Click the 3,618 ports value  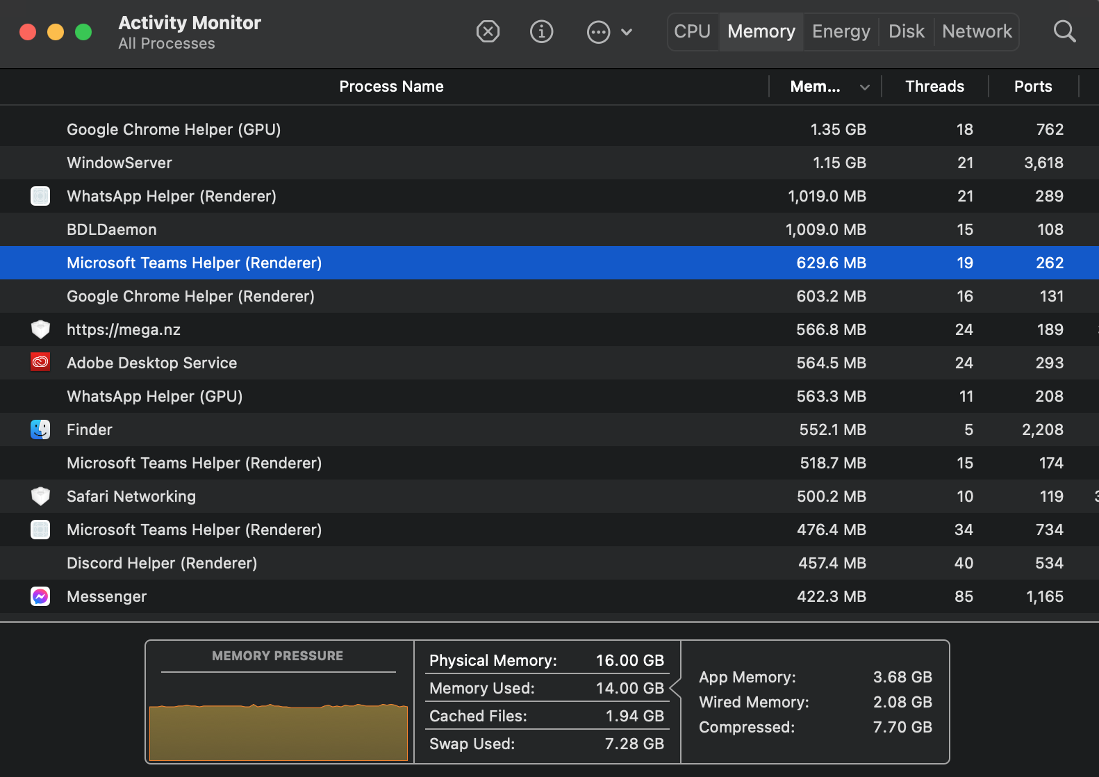1043,163
